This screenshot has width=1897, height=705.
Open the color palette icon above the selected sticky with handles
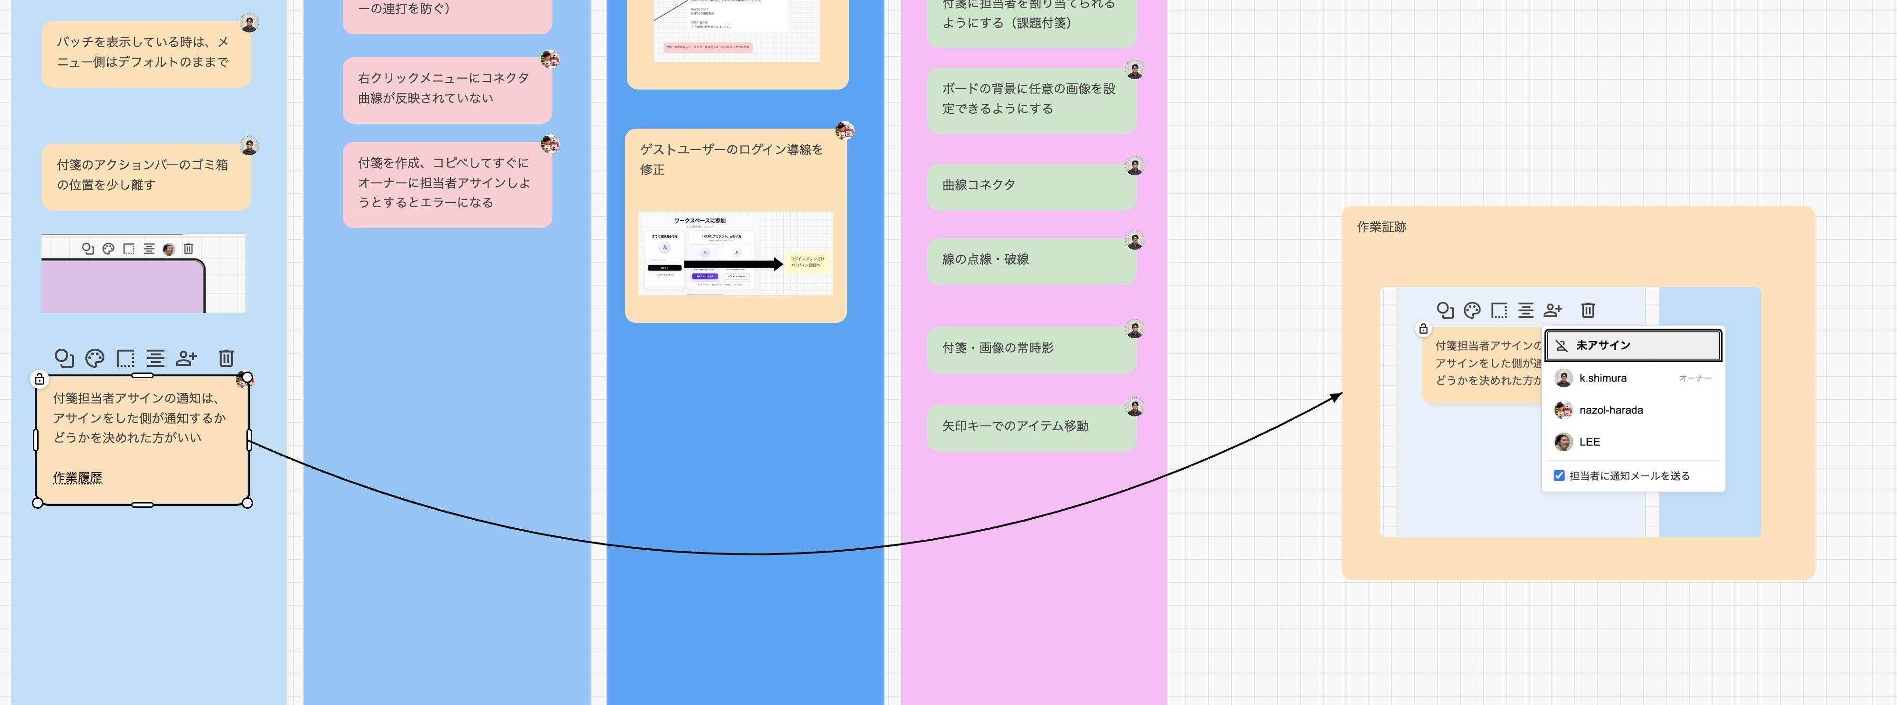[x=95, y=358]
